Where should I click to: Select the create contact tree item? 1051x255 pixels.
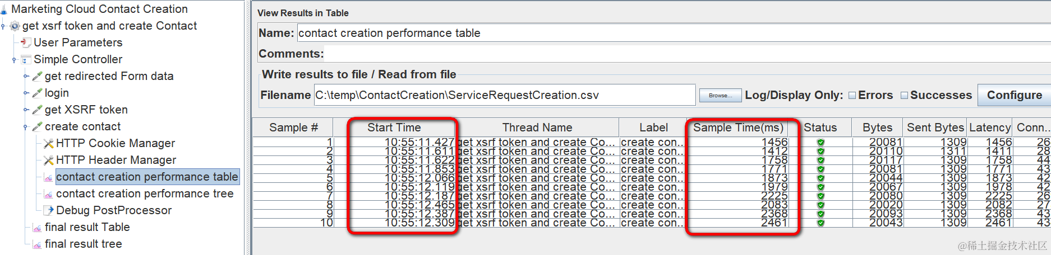coord(83,126)
